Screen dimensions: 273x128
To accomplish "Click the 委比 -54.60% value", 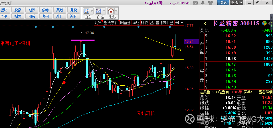I will 228,30.
